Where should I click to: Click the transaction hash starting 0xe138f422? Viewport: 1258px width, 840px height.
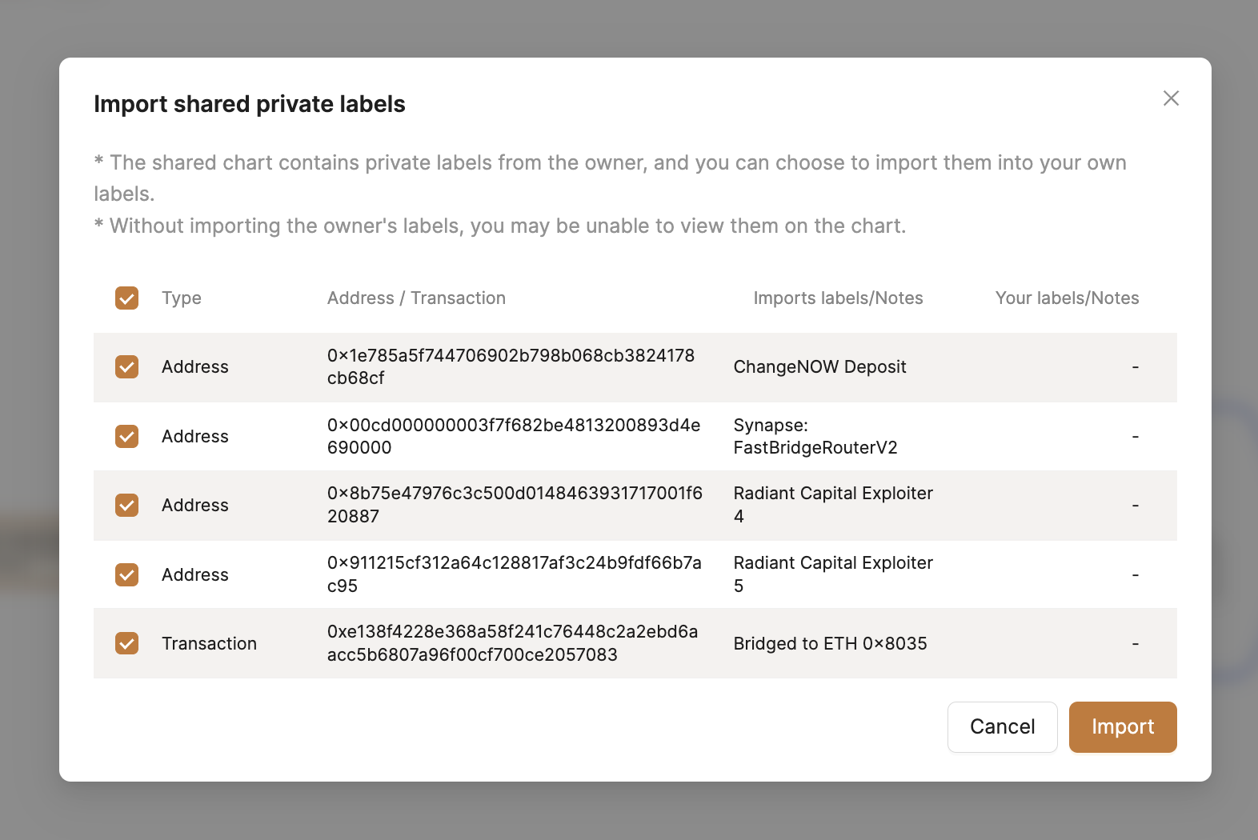(x=512, y=643)
